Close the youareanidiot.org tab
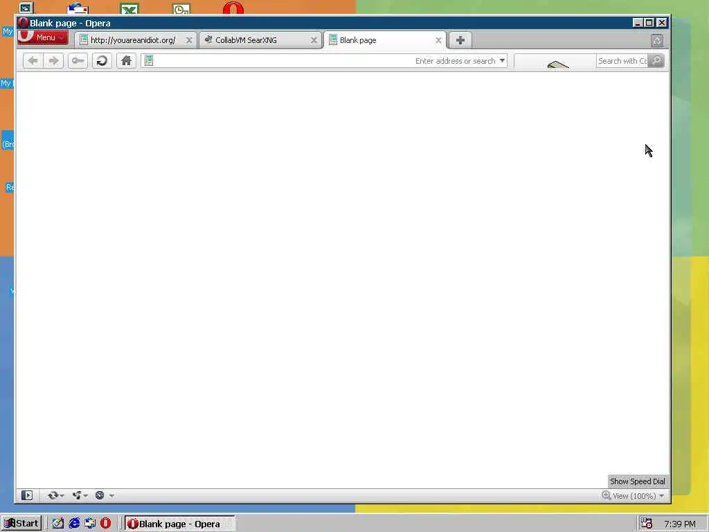This screenshot has width=709, height=532. coord(189,40)
